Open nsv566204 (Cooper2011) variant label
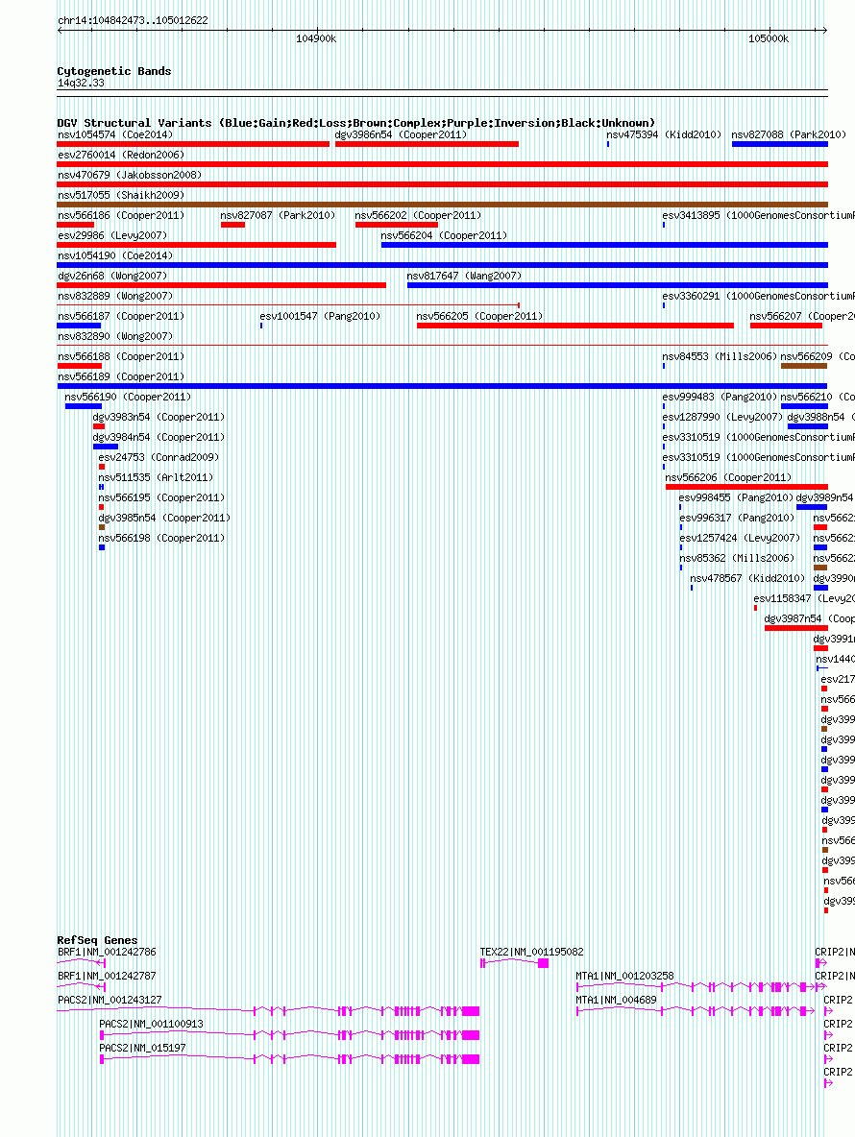The height and width of the screenshot is (1137, 855). 444,235
